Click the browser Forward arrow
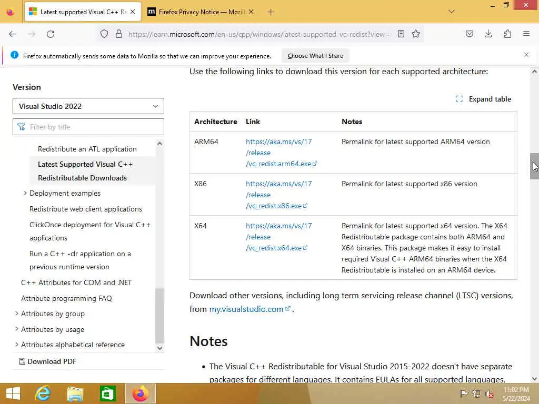This screenshot has height=404, width=539. pos(32,34)
